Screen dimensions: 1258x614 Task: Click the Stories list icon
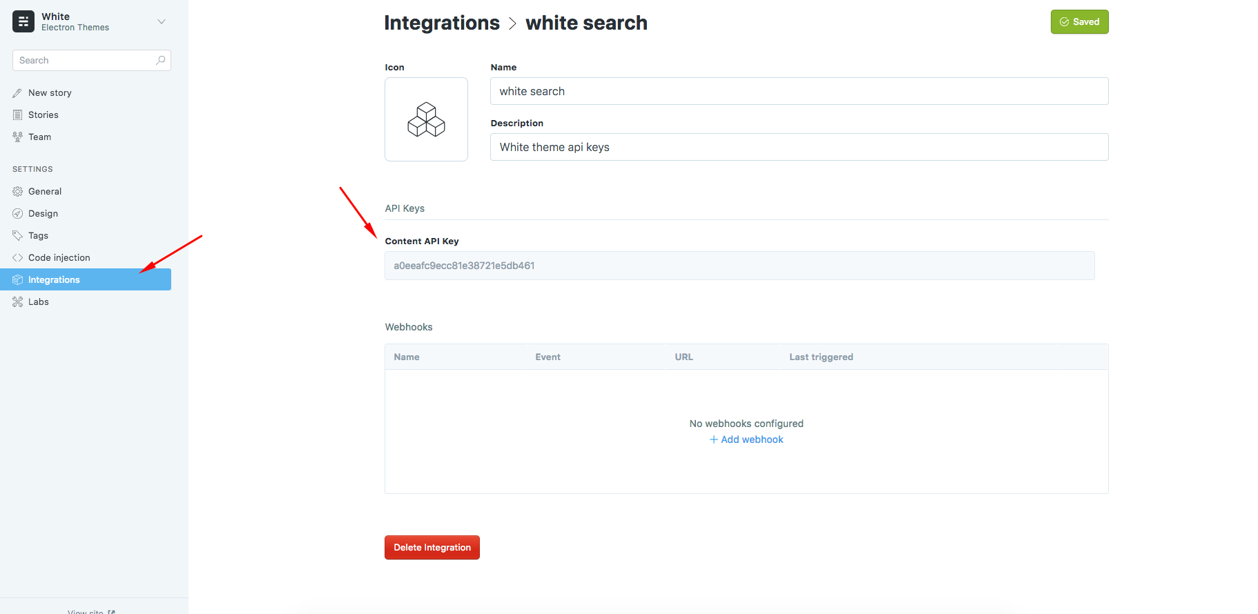tap(17, 115)
